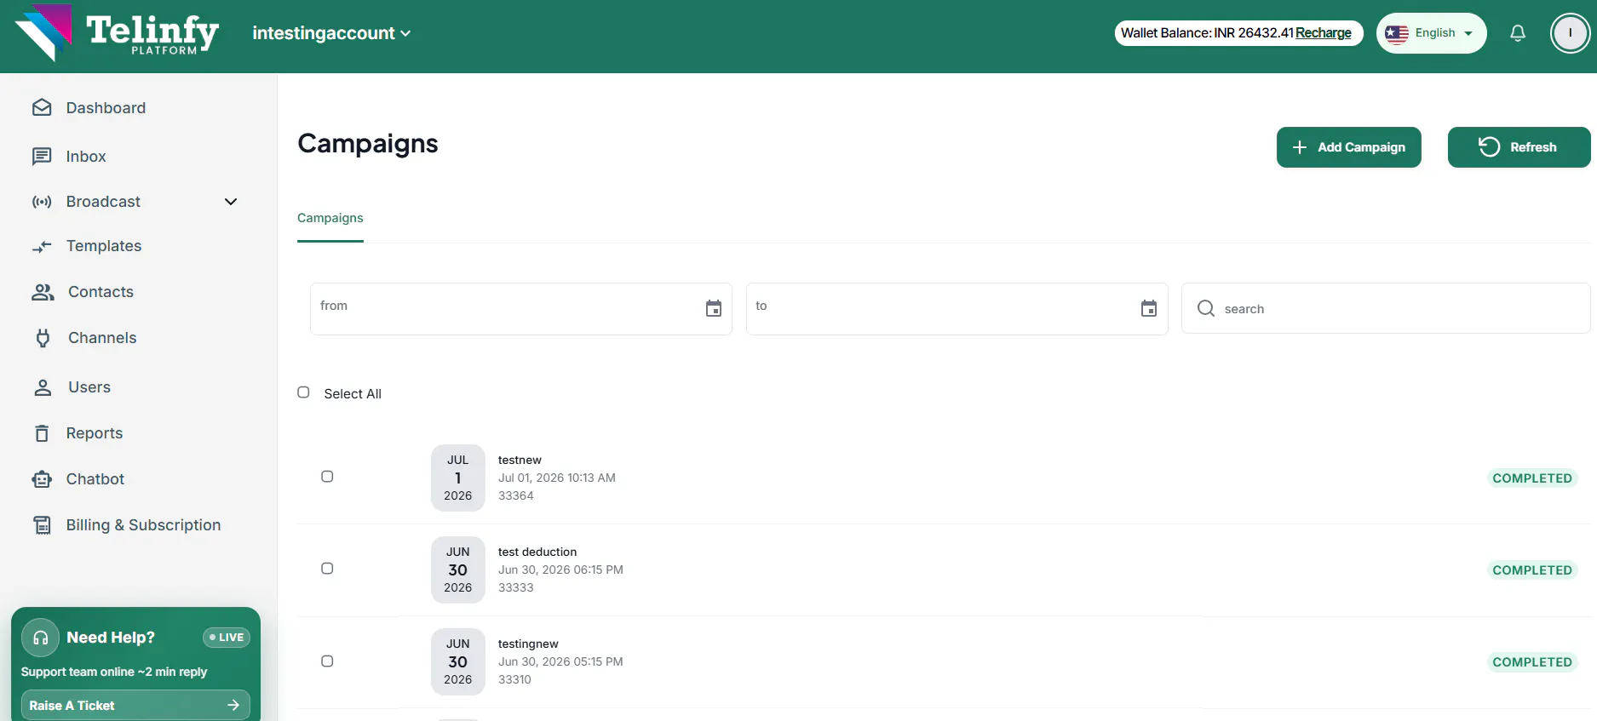Click COMPLETED status of testingnew

[1532, 662]
